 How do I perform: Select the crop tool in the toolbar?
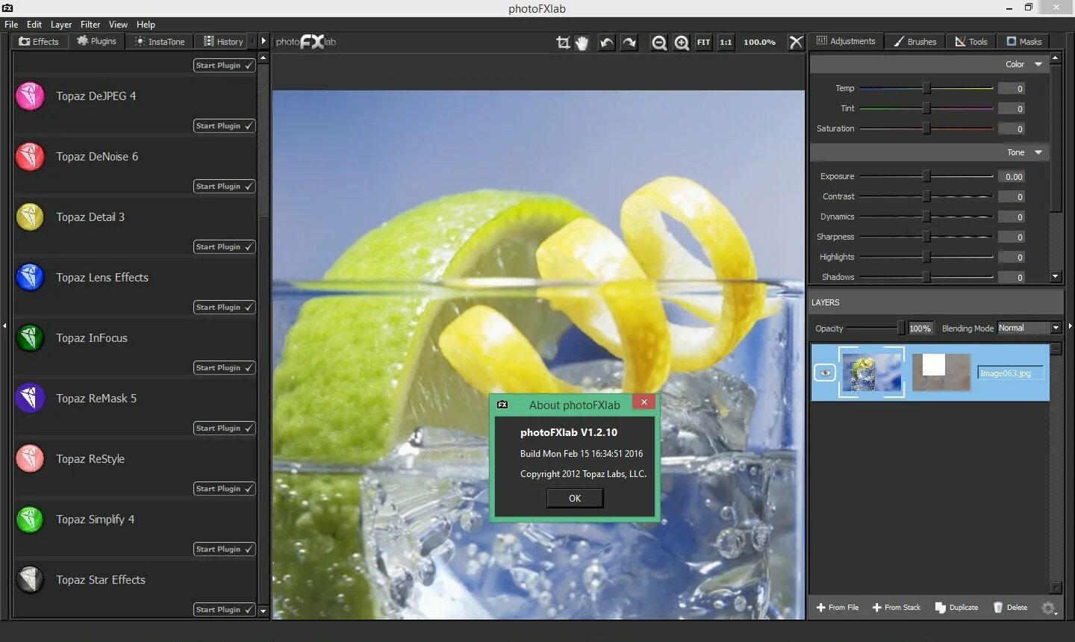pos(563,43)
